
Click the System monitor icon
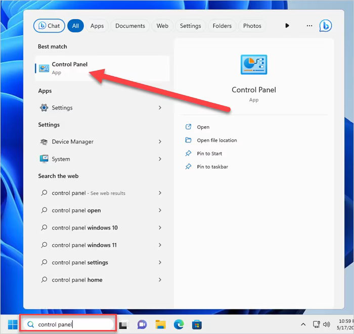tap(44, 159)
